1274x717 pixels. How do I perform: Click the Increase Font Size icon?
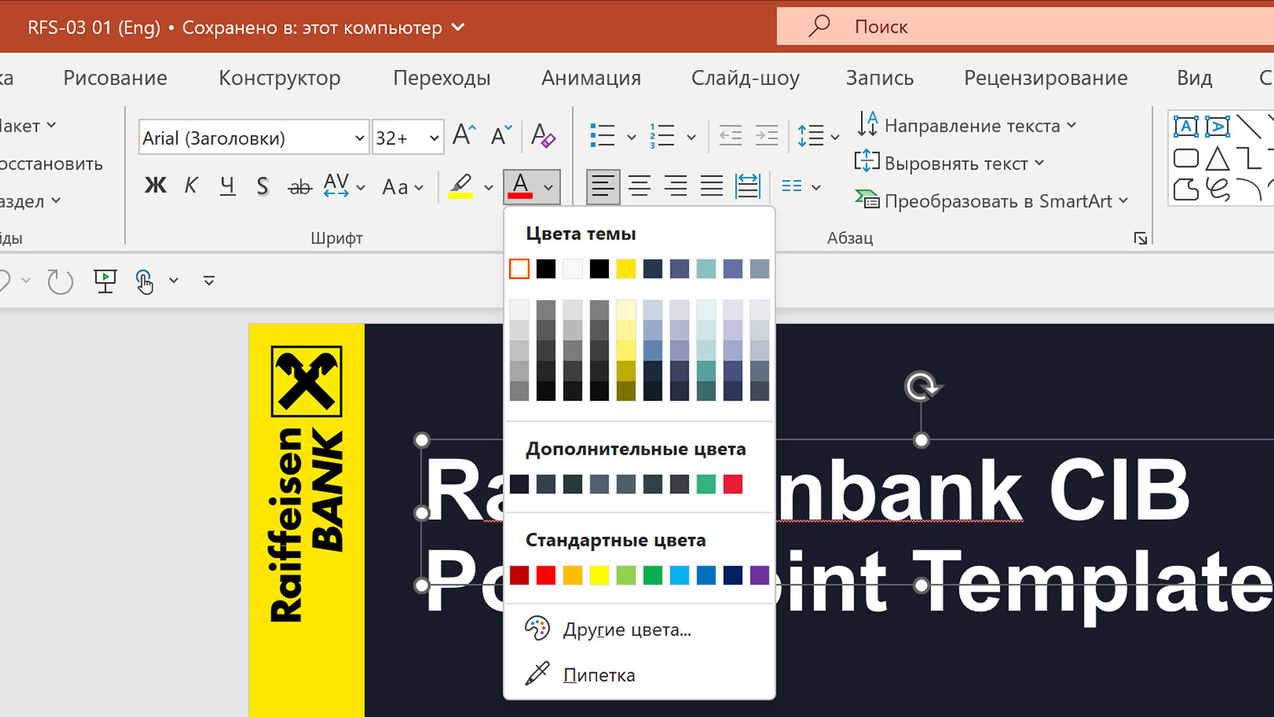[x=463, y=135]
